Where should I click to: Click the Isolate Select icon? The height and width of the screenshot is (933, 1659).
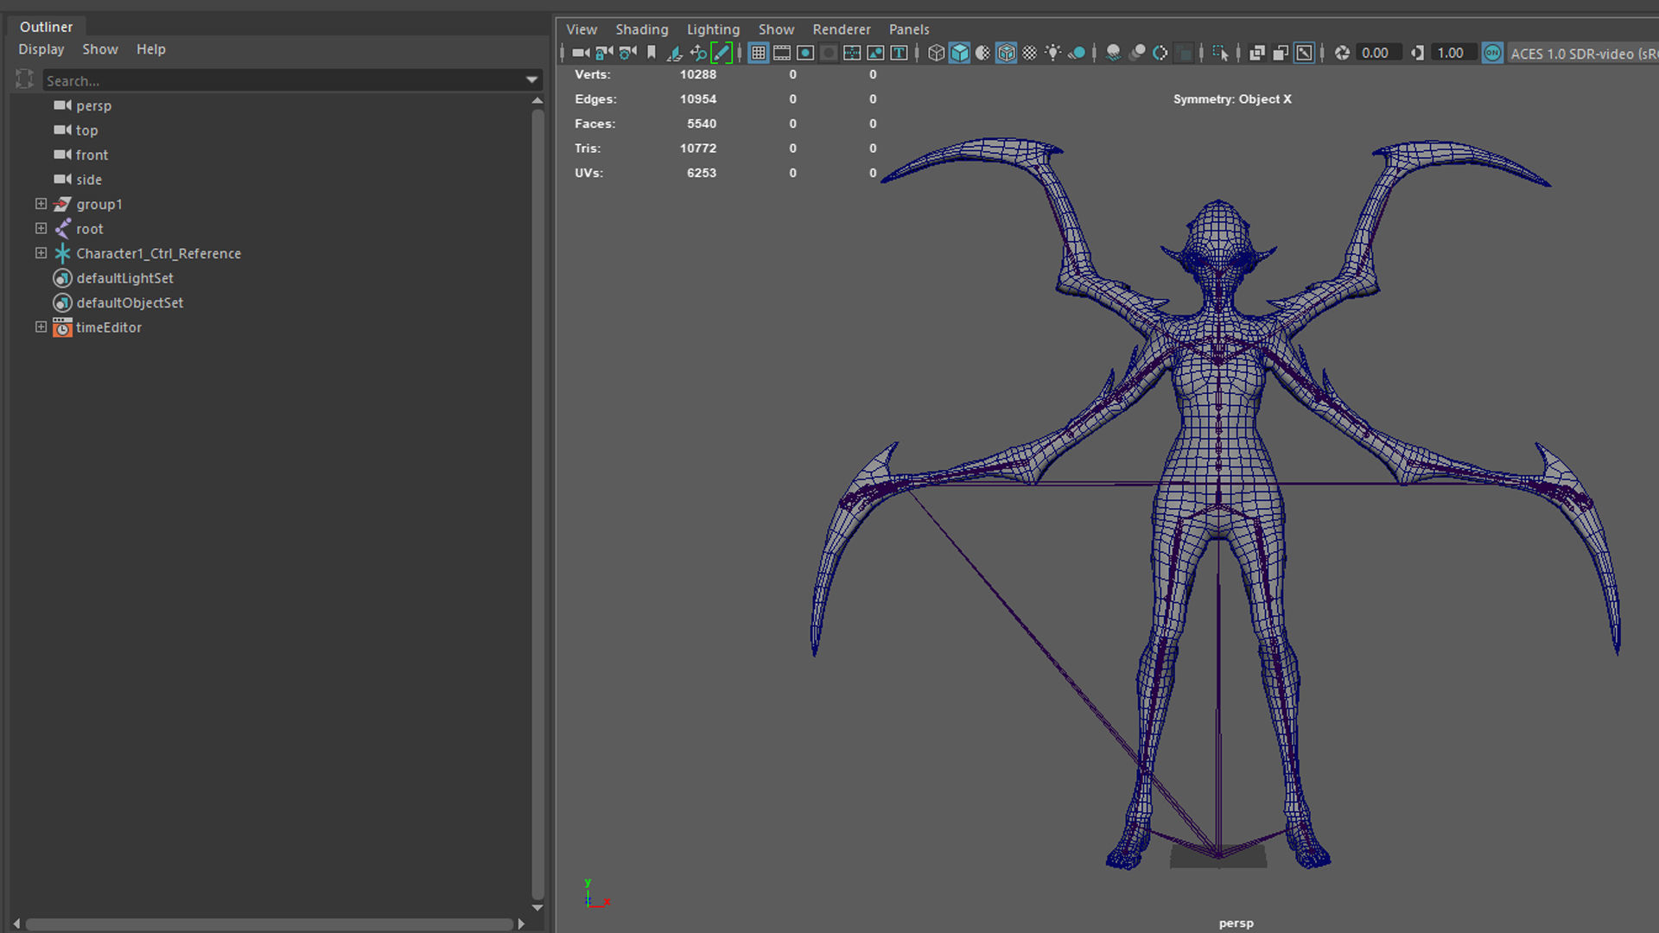1220,53
